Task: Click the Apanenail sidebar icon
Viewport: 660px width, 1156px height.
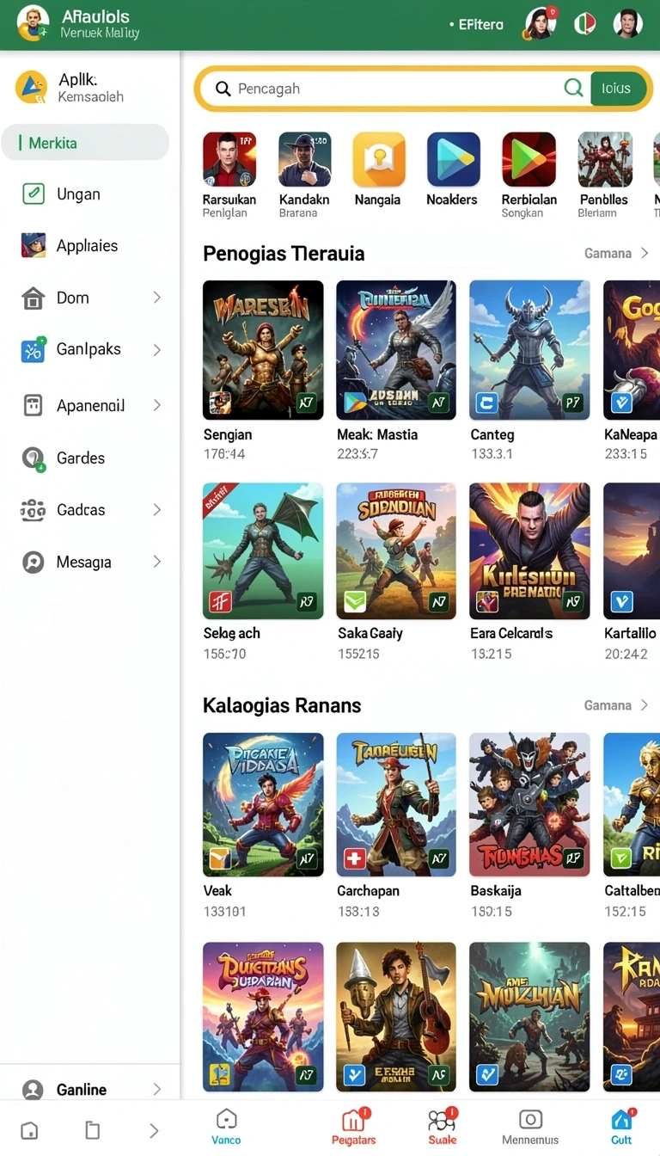Action: (x=33, y=405)
